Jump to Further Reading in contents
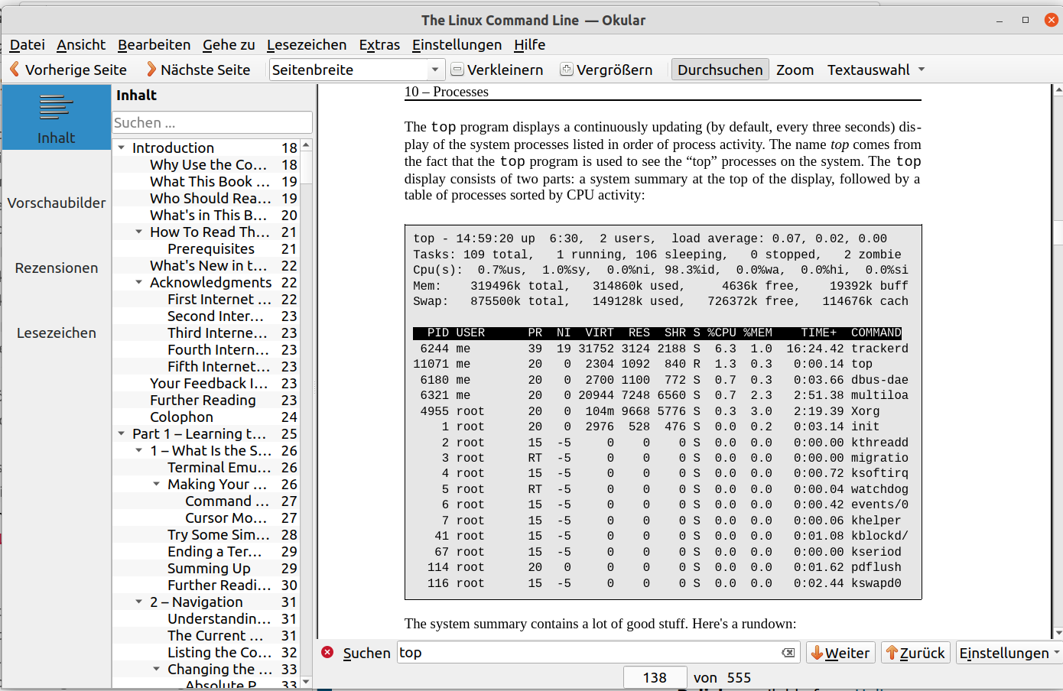Viewport: 1063px width, 691px height. [x=203, y=400]
